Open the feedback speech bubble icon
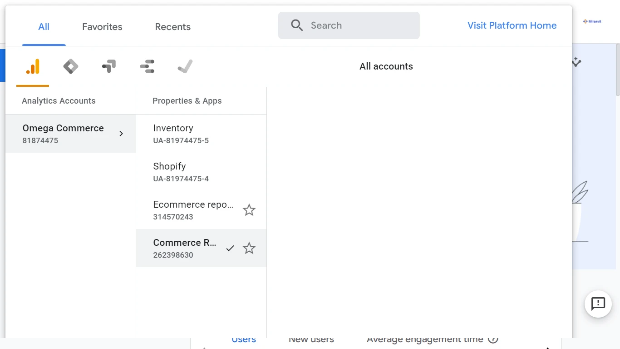The image size is (620, 349). (598, 304)
